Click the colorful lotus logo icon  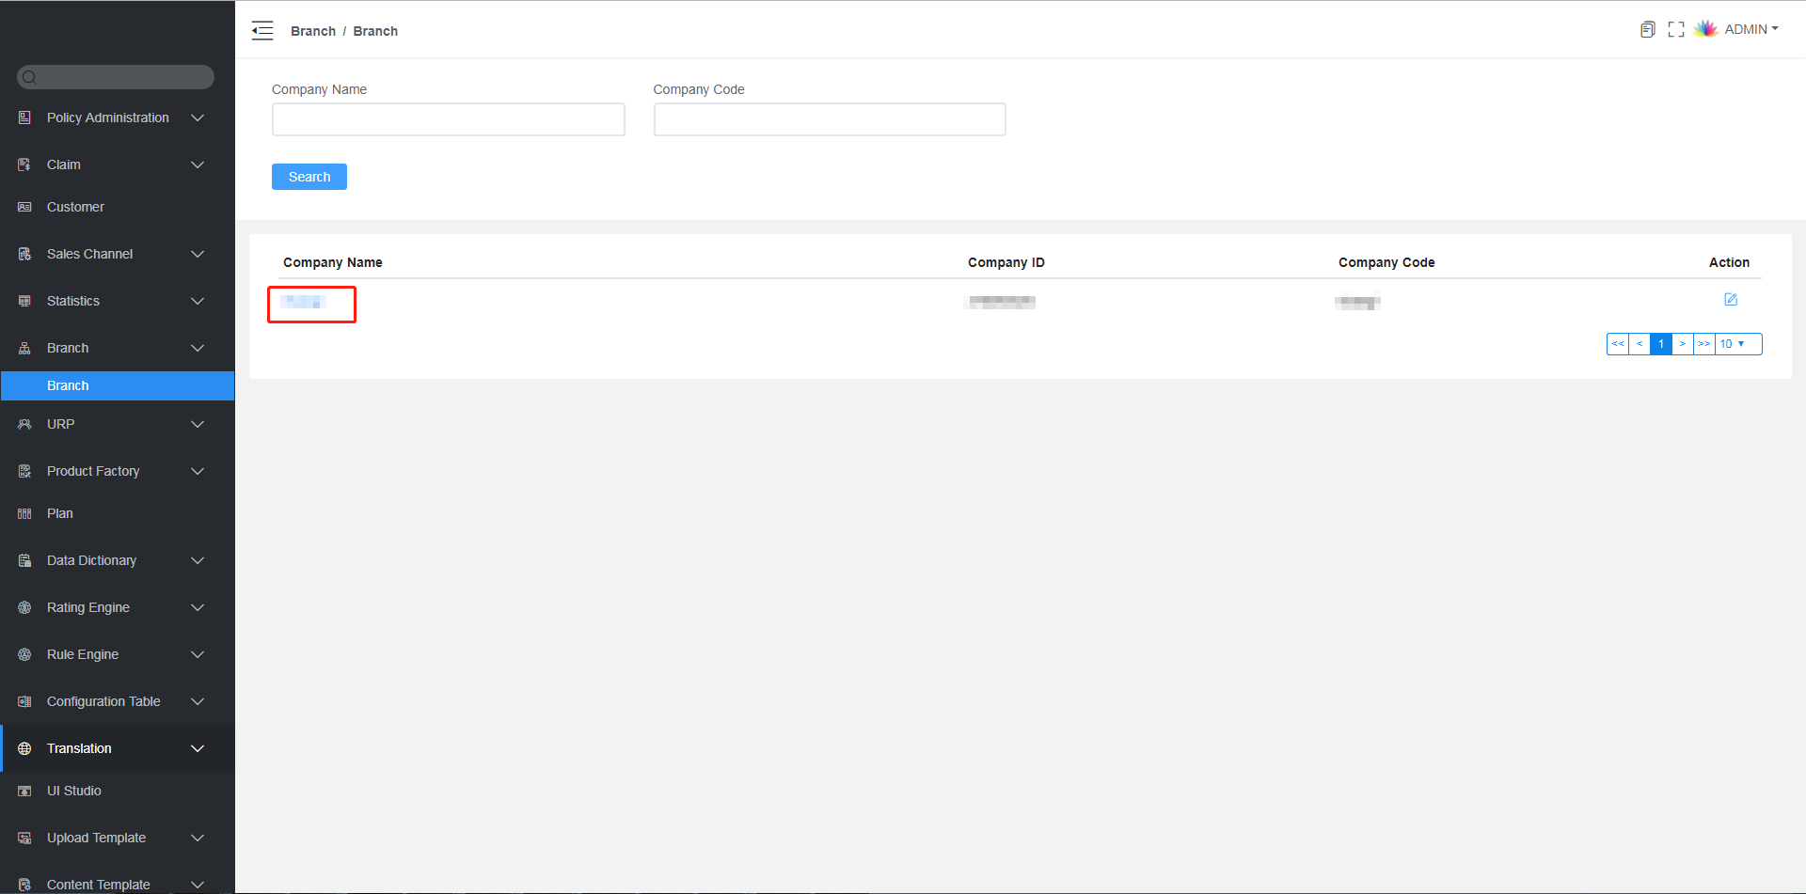click(1705, 29)
